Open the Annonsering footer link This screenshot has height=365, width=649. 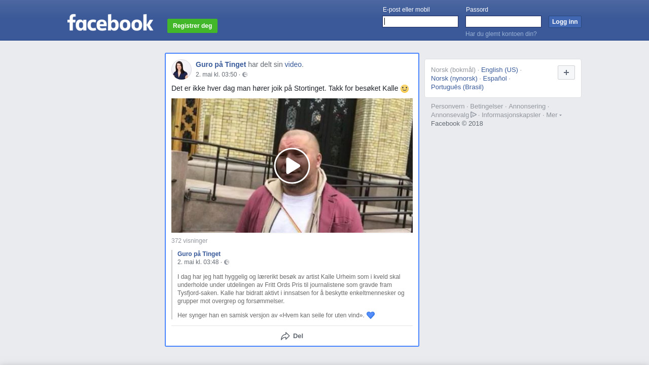pyautogui.click(x=527, y=106)
